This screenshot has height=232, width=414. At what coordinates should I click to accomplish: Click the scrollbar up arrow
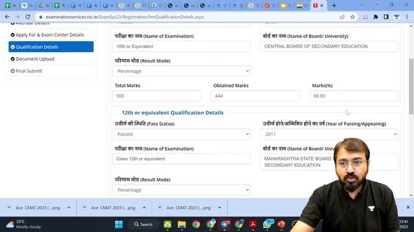click(x=411, y=26)
